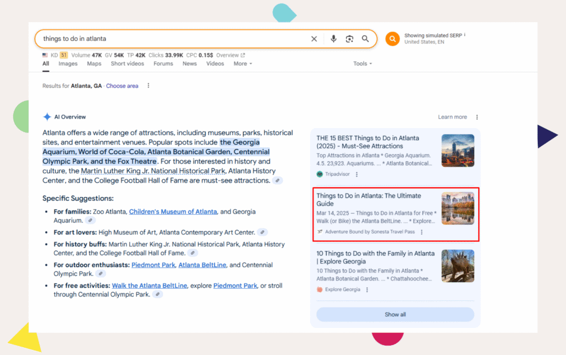Open Piedmont Park link in free activities bullet
Viewport: 566px width, 355px height.
(x=235, y=285)
